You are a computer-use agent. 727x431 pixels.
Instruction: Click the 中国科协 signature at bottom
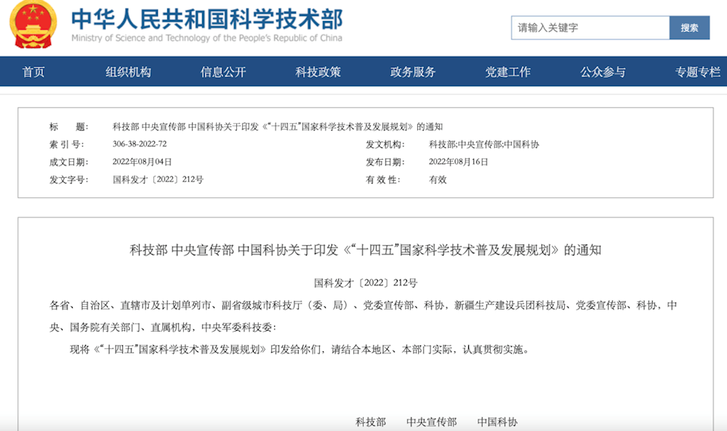[x=497, y=422]
